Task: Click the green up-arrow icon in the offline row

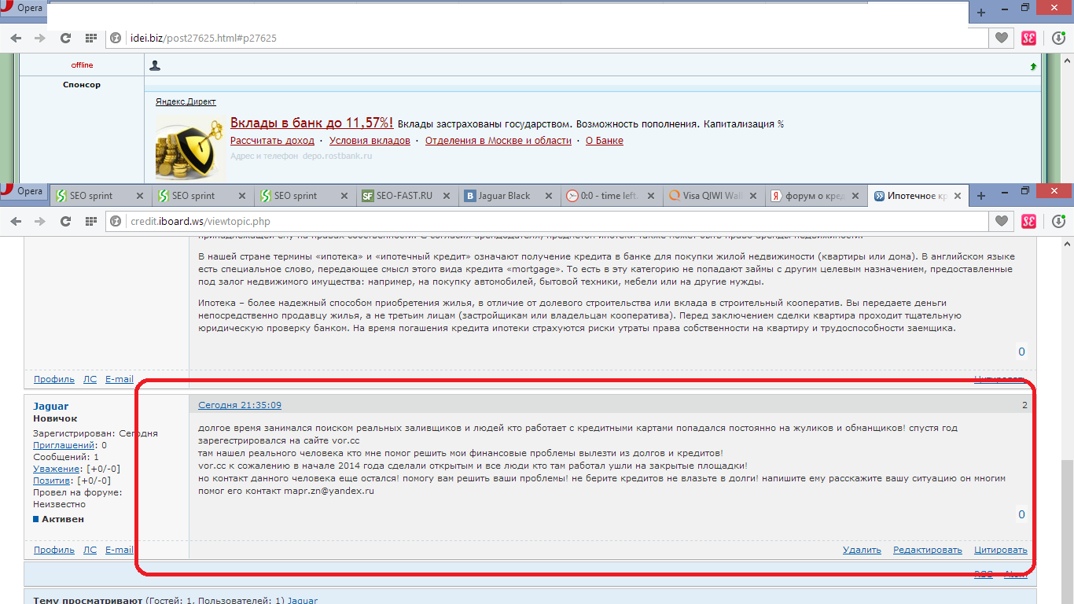Action: (x=1032, y=67)
